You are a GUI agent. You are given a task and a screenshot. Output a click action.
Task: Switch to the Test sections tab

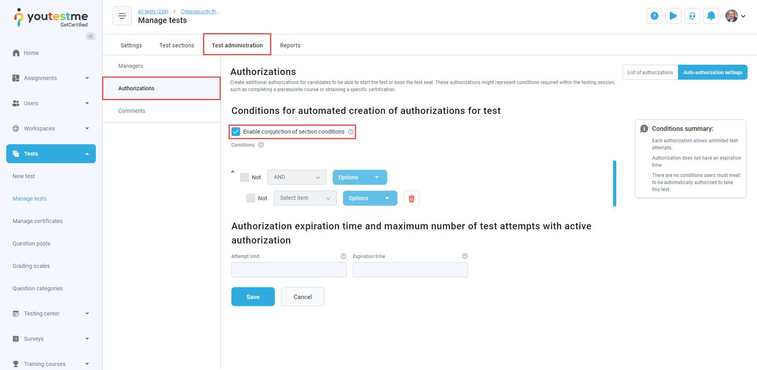176,45
